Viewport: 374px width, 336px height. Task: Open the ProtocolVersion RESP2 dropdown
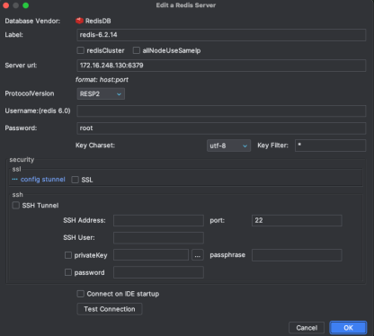[101, 93]
